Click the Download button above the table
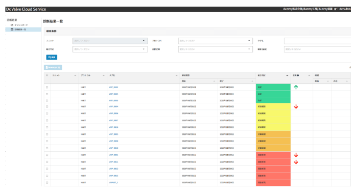The height and width of the screenshot is (193, 356). coord(53,67)
